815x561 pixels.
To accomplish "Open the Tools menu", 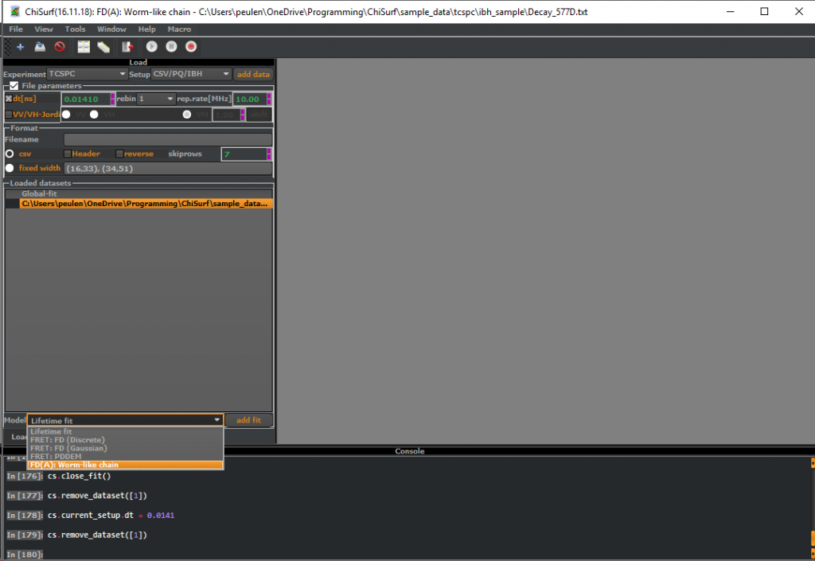I will click(x=75, y=29).
